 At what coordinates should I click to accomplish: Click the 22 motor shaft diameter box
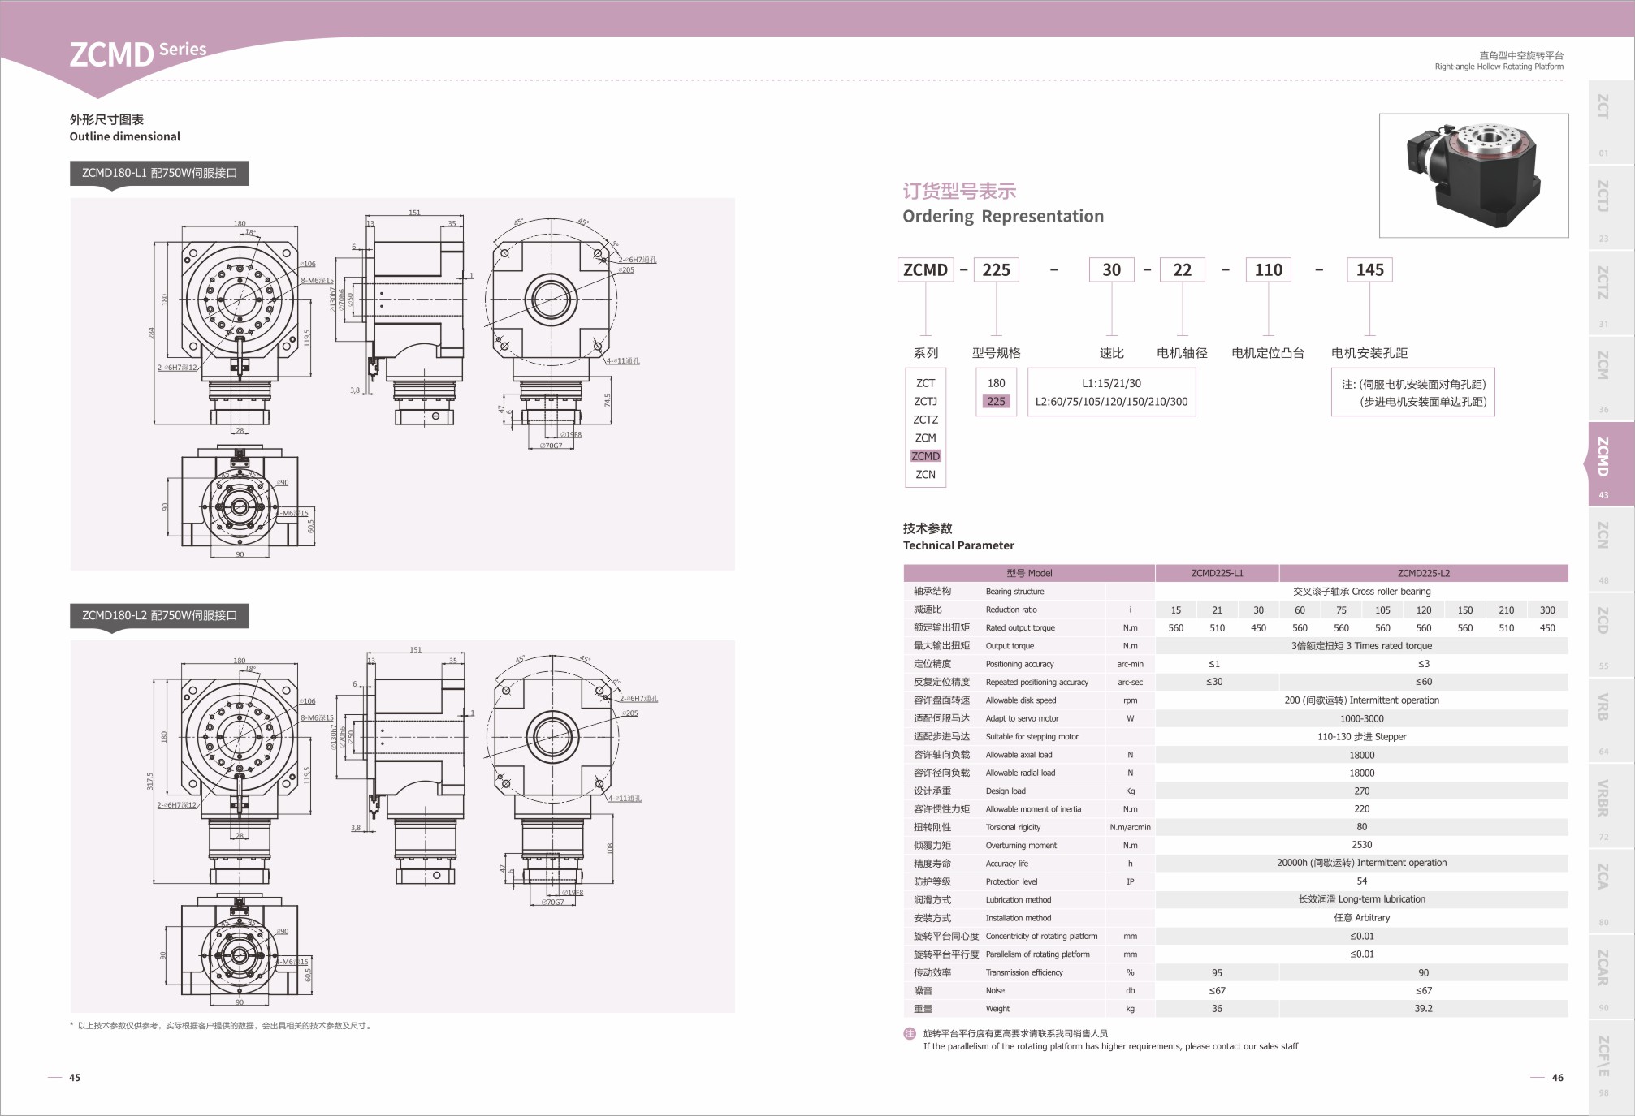coord(1182,269)
